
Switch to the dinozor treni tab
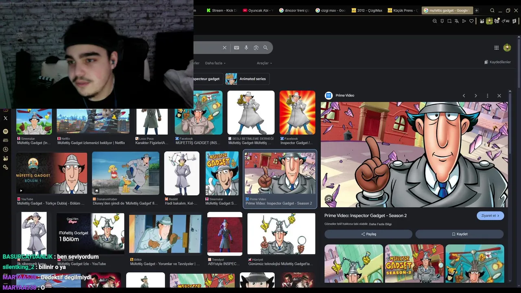tap(294, 11)
